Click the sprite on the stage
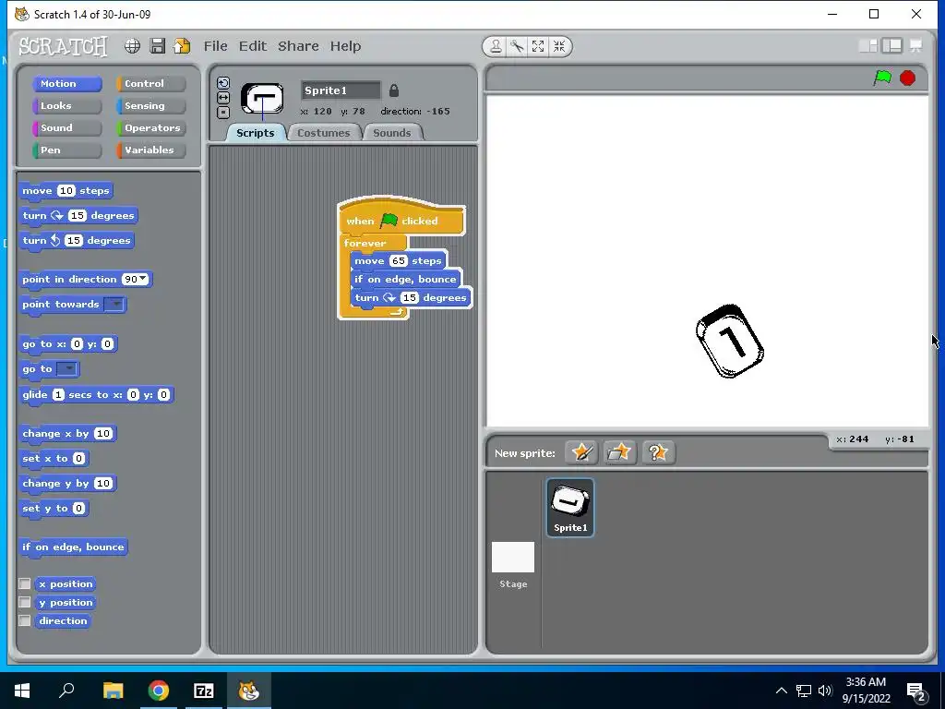 (729, 342)
